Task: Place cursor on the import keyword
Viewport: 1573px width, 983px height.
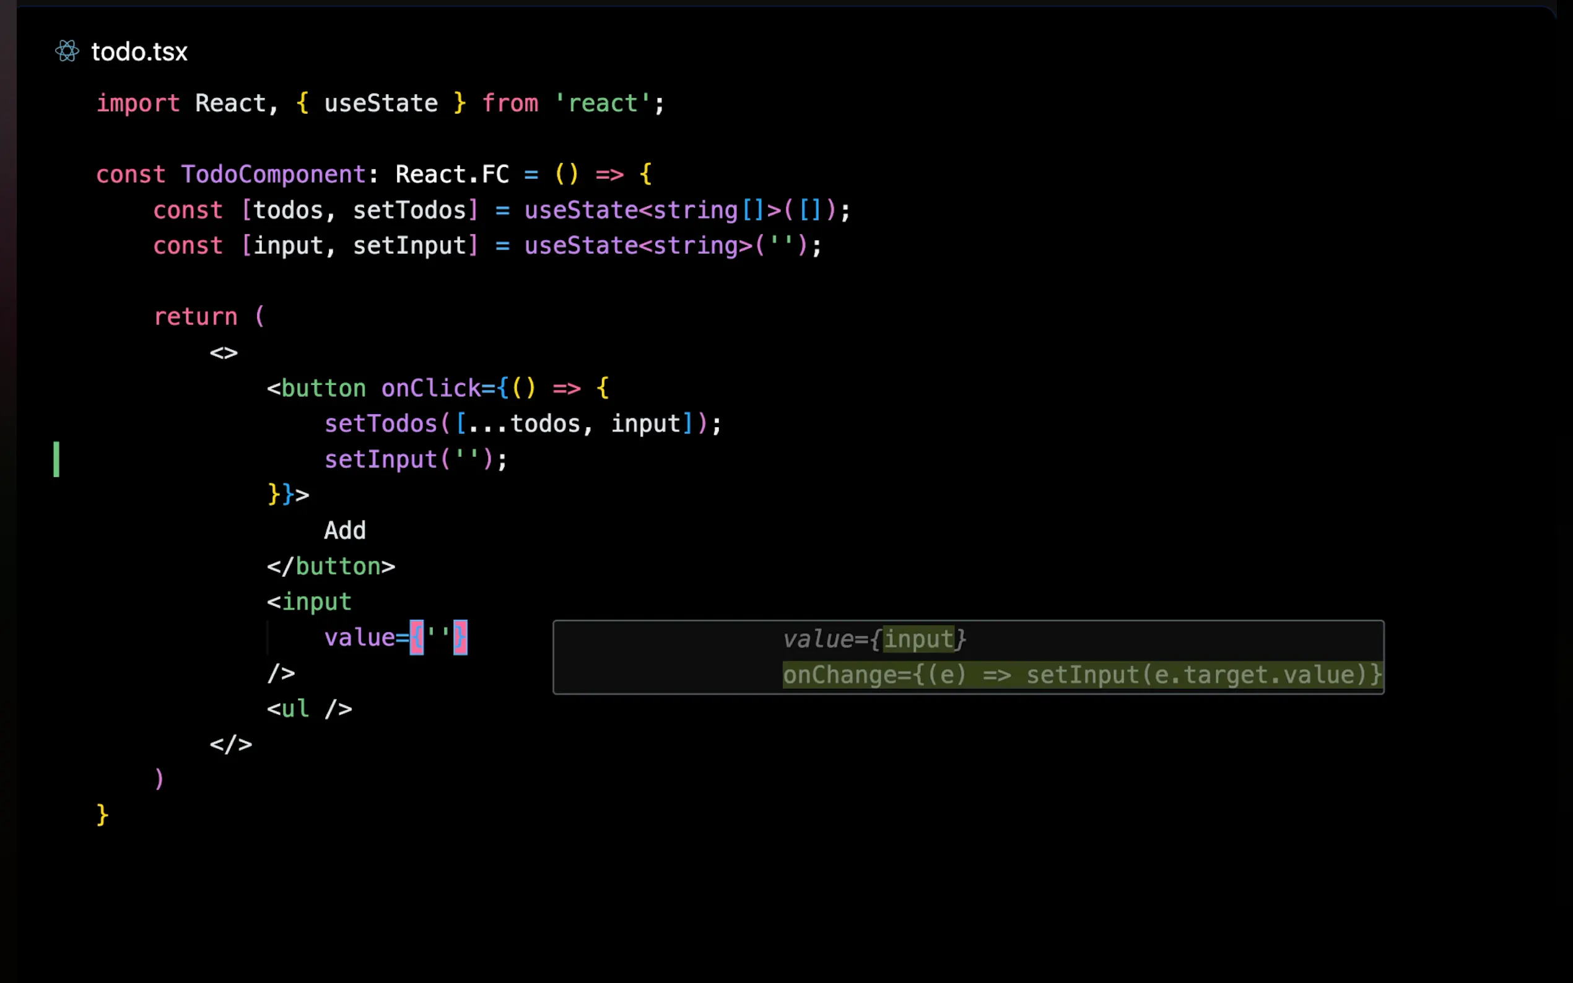Action: [138, 103]
